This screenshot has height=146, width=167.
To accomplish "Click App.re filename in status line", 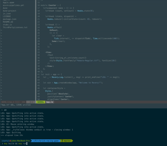I will coord(50,102).
